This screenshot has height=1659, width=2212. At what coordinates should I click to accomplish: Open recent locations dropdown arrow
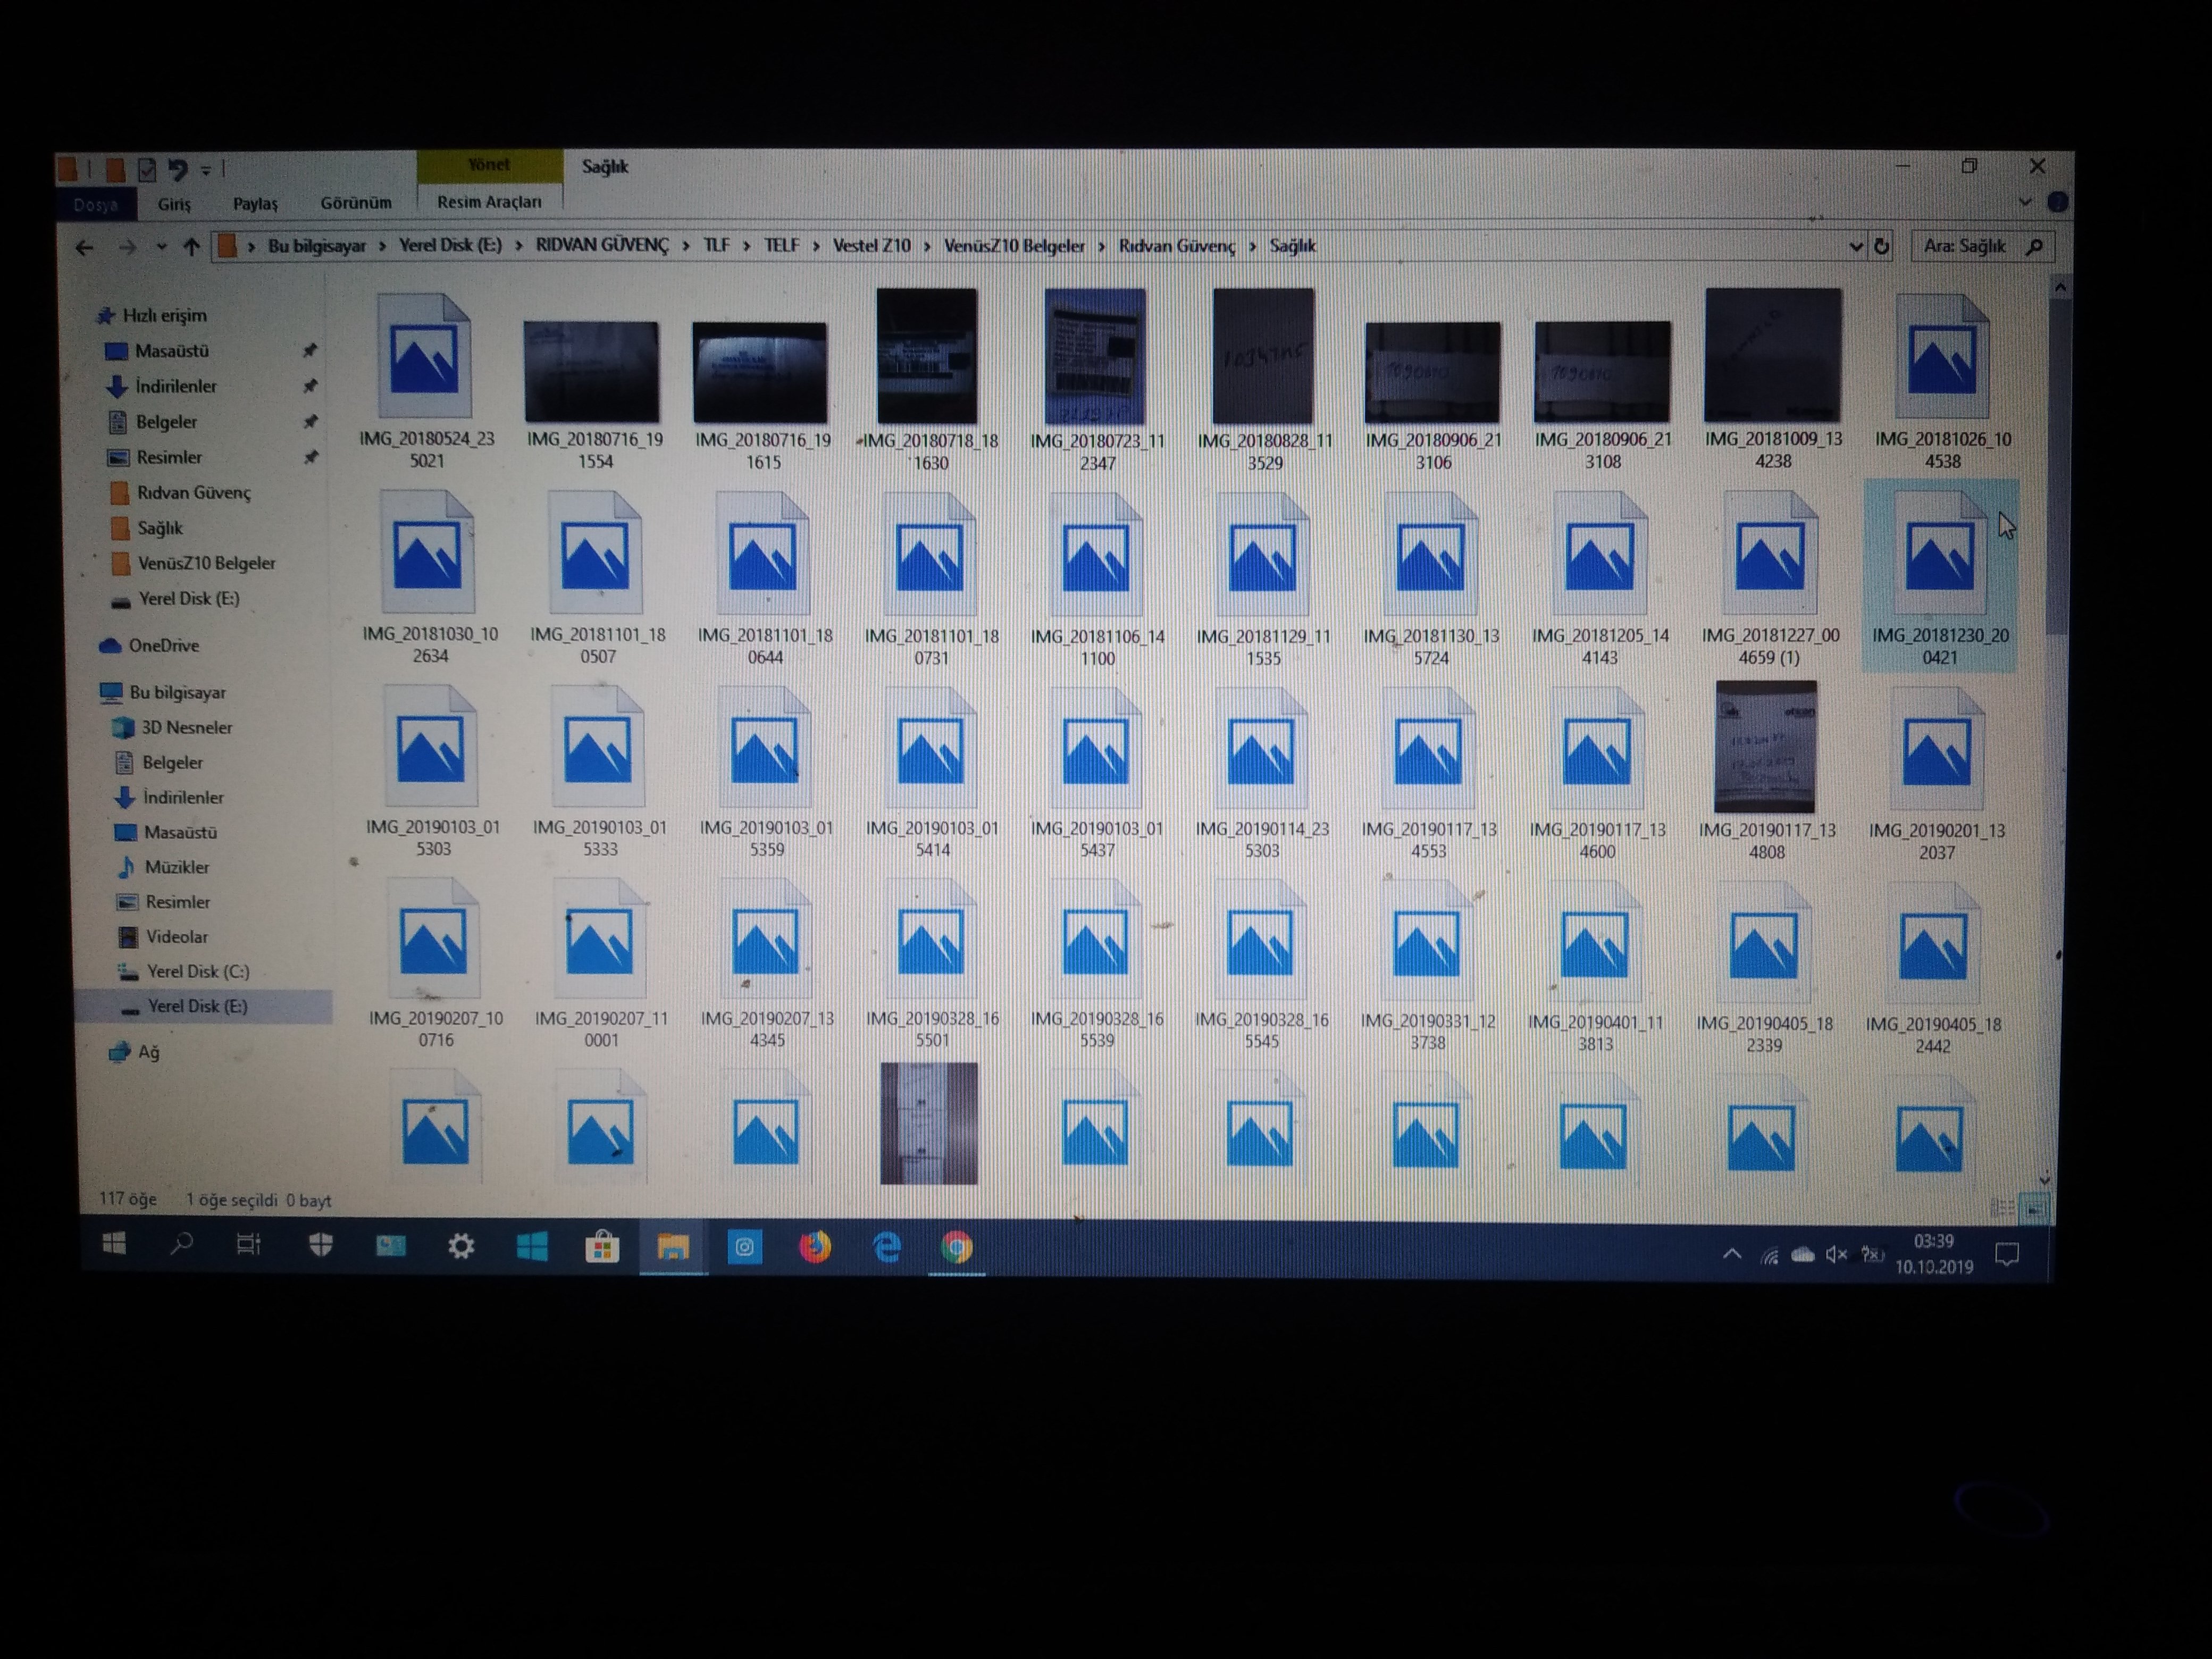tap(160, 247)
